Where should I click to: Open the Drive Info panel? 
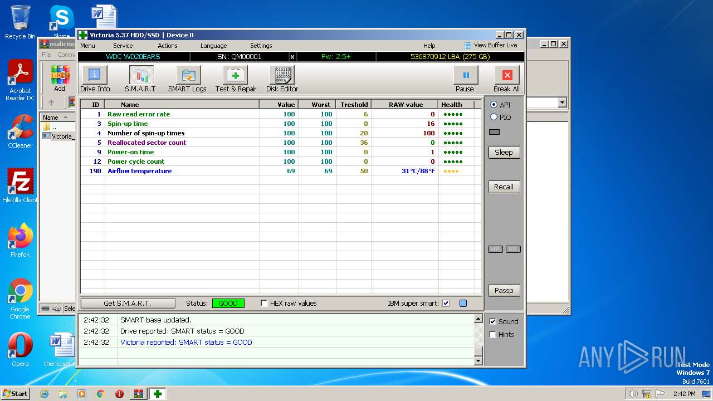coord(95,79)
